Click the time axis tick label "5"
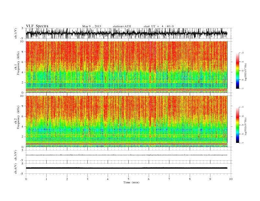The image size is (260, 201). point(128,179)
